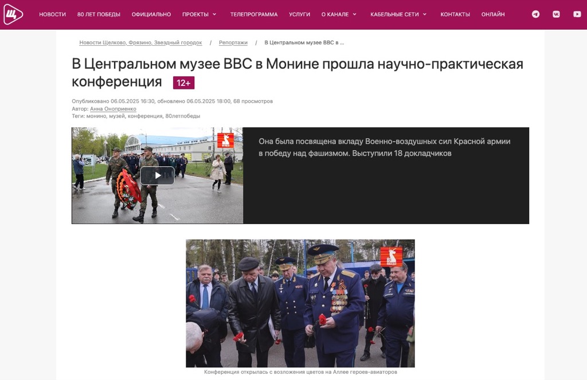
Task: Play the wreath-laying video
Action: pyautogui.click(x=157, y=175)
